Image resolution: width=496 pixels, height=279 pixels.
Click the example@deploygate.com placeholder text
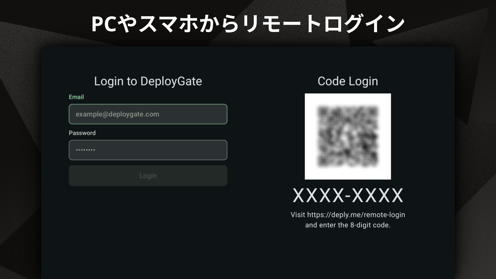tap(117, 114)
